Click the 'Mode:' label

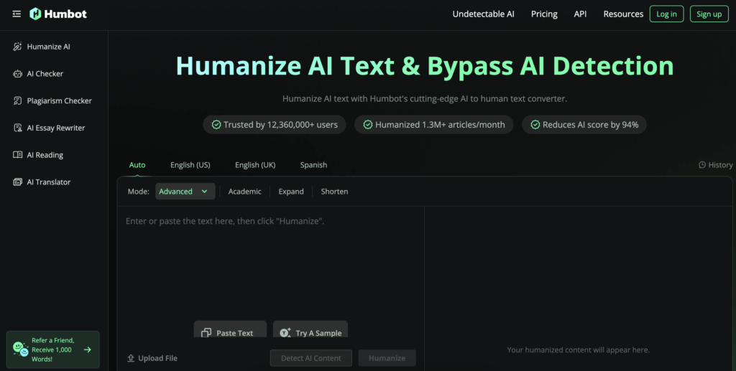coord(139,191)
